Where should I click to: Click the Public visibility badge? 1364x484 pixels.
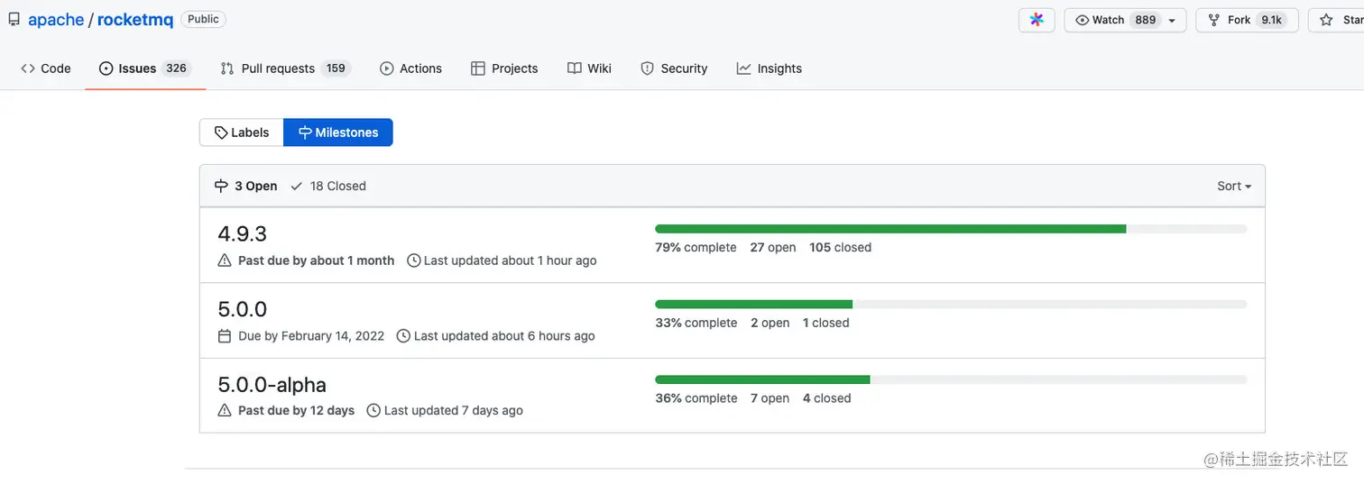[203, 19]
